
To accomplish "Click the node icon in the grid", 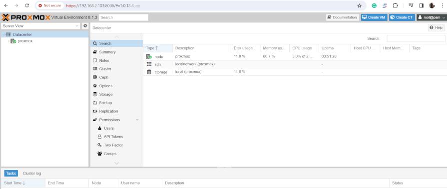I will [x=149, y=56].
